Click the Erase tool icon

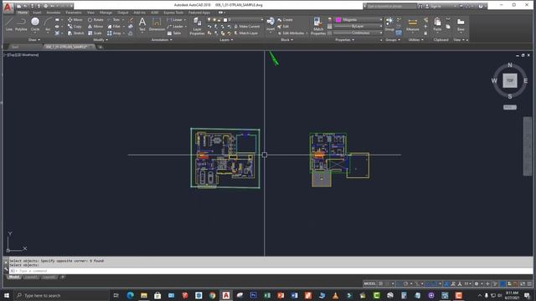131,20
